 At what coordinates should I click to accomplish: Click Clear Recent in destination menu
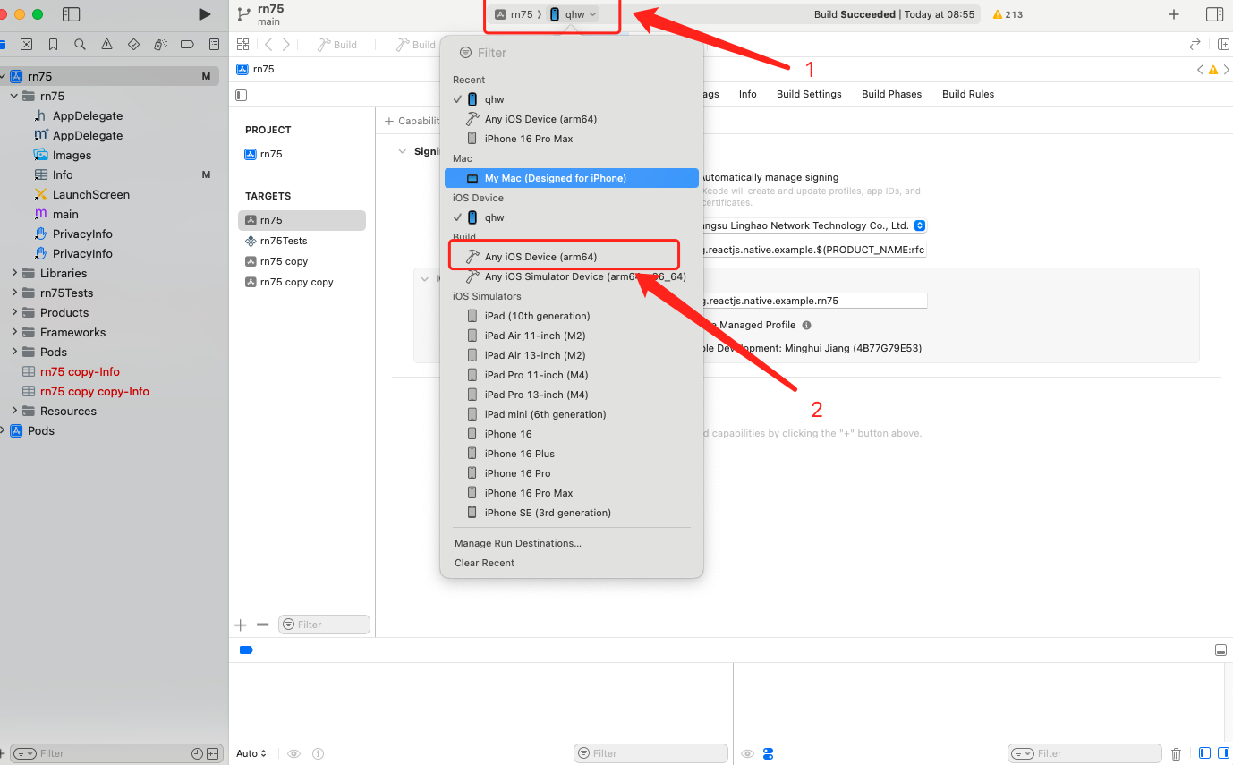[484, 563]
